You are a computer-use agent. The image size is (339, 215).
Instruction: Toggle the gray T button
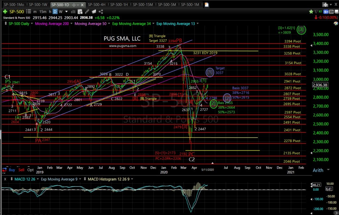point(331,12)
